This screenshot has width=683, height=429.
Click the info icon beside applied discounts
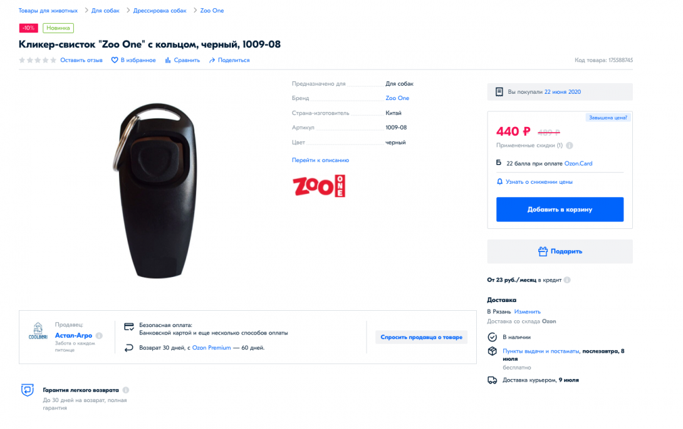(569, 146)
